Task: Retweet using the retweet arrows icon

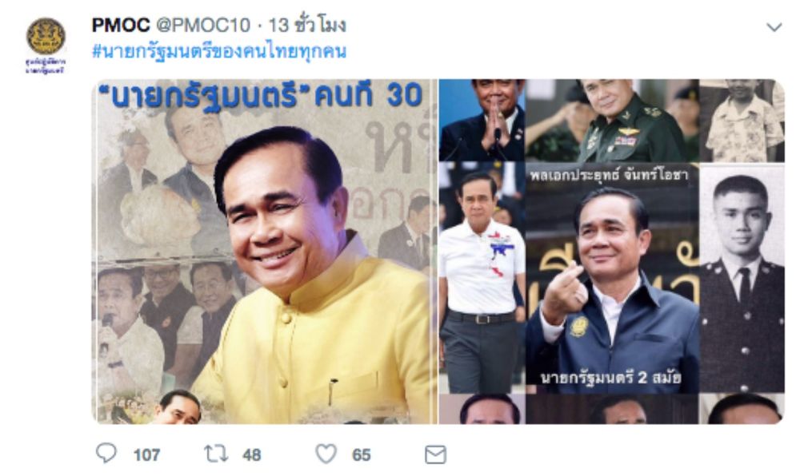Action: 216,454
